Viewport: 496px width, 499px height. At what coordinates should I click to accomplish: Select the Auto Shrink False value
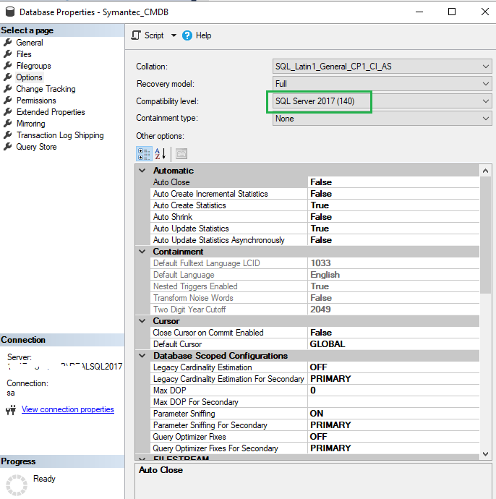click(393, 217)
